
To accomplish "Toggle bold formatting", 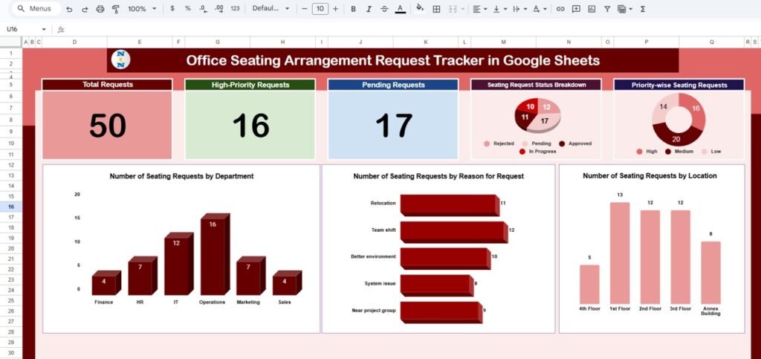I will (x=353, y=9).
